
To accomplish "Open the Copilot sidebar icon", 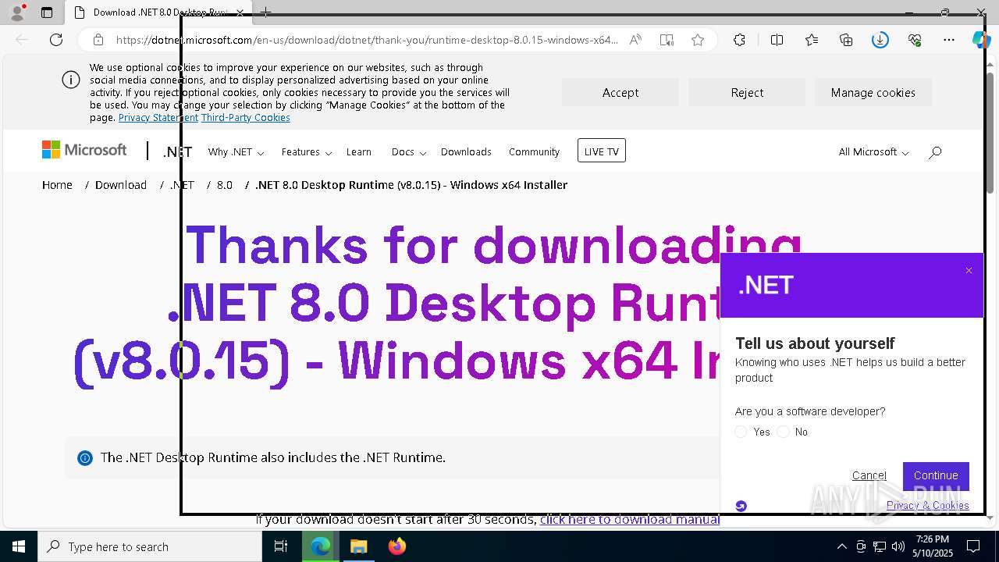I will 982,40.
